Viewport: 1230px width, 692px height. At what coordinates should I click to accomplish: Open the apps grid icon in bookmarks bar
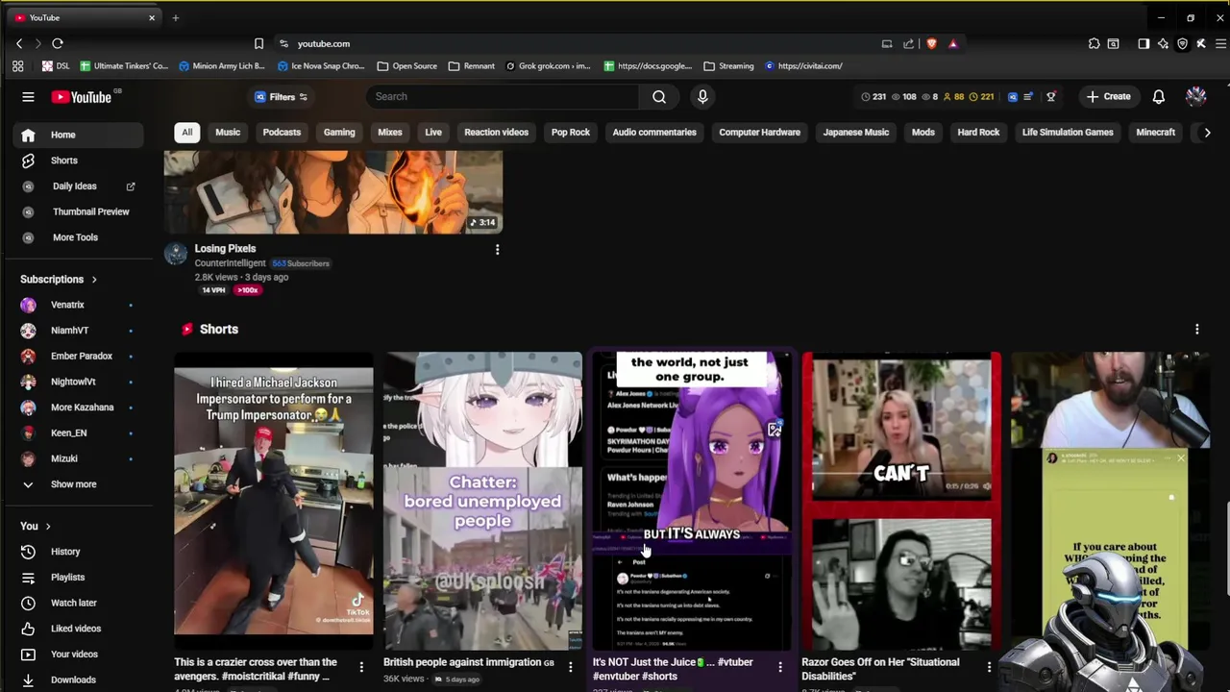coord(17,66)
